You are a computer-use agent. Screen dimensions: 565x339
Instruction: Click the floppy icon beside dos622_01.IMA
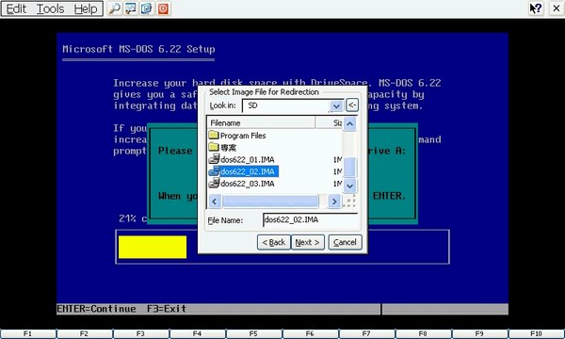(214, 159)
